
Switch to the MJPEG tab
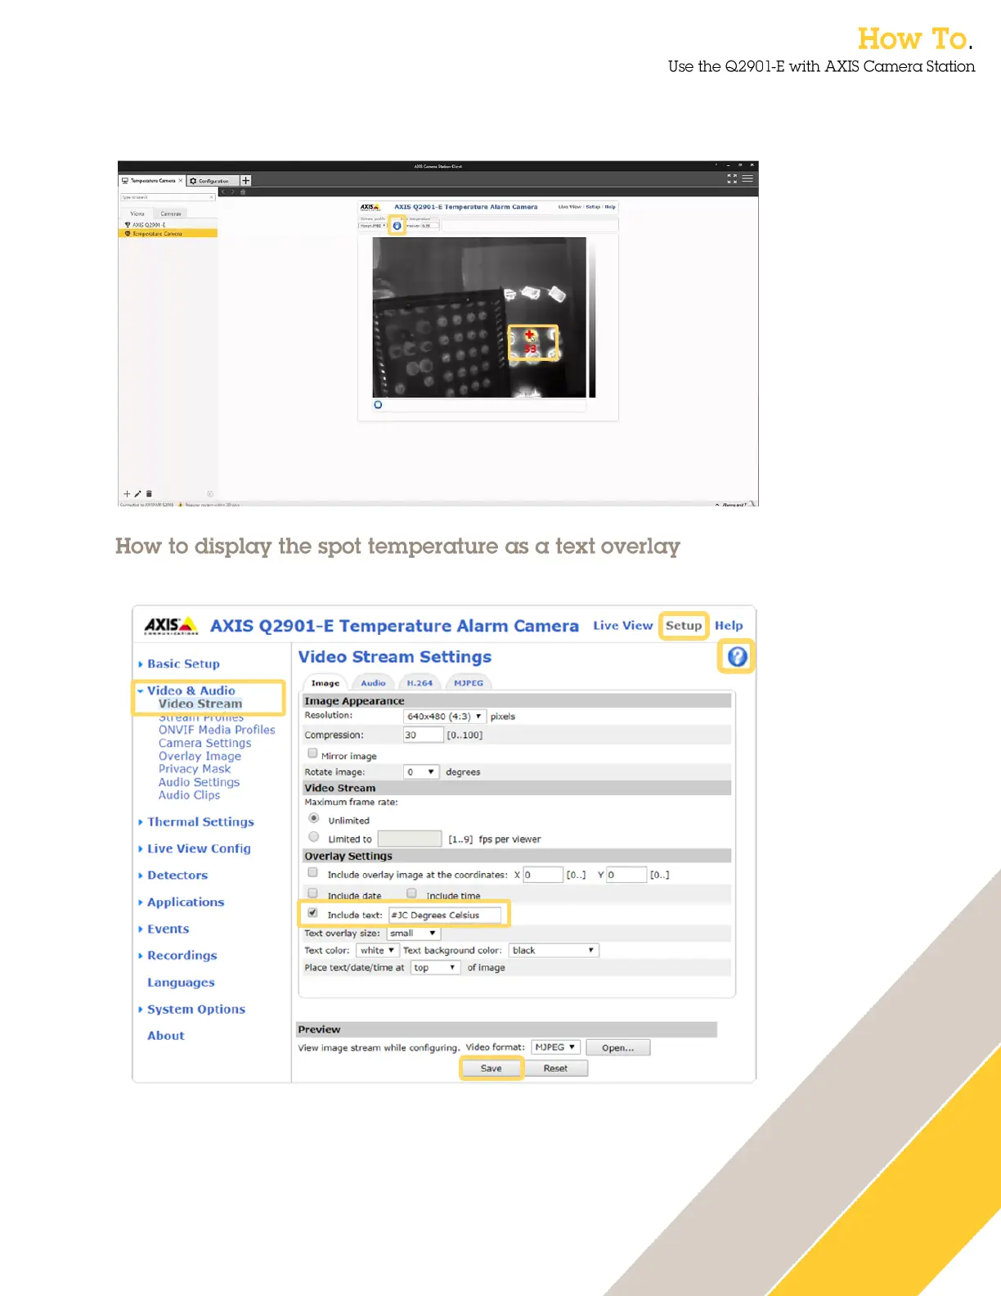pyautogui.click(x=469, y=682)
